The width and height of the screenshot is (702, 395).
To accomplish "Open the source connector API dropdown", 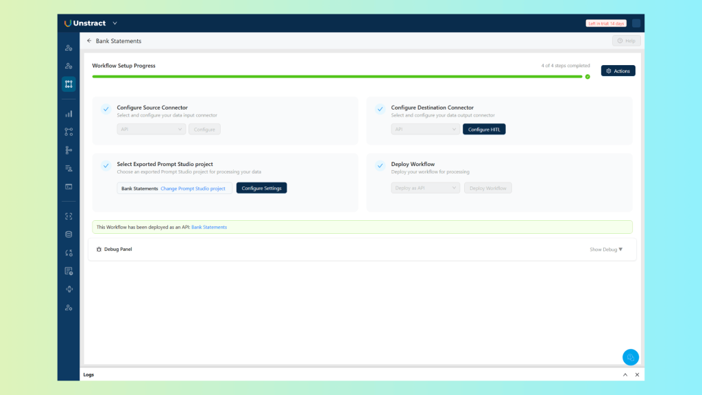I will point(151,129).
